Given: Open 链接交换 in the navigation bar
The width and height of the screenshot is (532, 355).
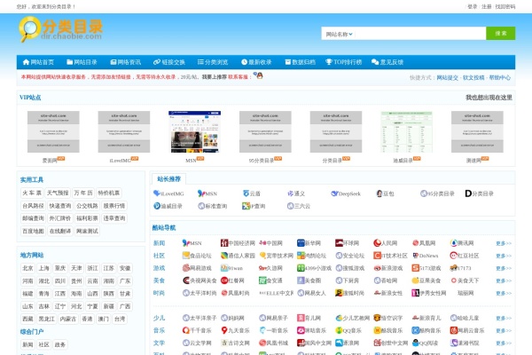Looking at the screenshot, I should 169,62.
